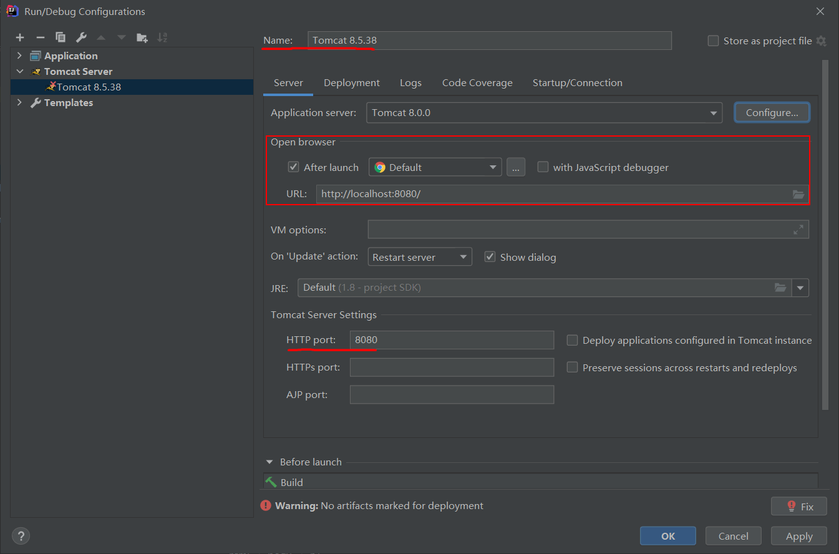This screenshot has height=554, width=839.
Task: Uncheck After launch checkbox
Action: click(x=293, y=167)
